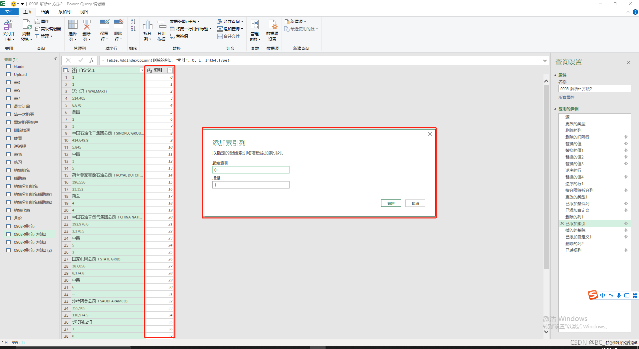Click the fx insert step icon
The image size is (639, 349).
(x=92, y=60)
